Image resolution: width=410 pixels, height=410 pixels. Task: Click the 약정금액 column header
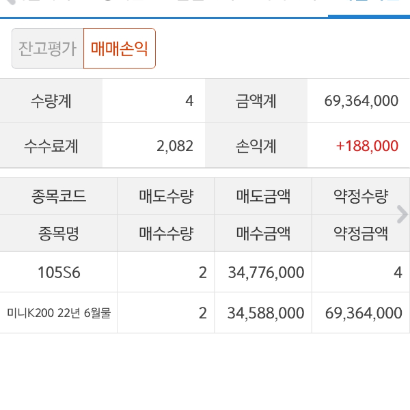pos(360,234)
